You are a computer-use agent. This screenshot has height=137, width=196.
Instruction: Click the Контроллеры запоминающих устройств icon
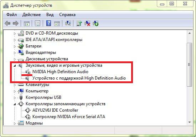point(21,104)
